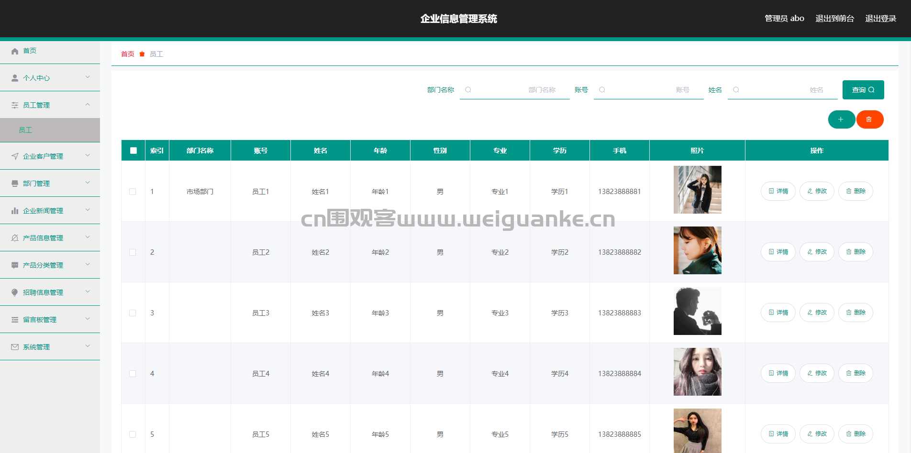Expand the 个人中心 chevron
This screenshot has width=911, height=453.
88,77
